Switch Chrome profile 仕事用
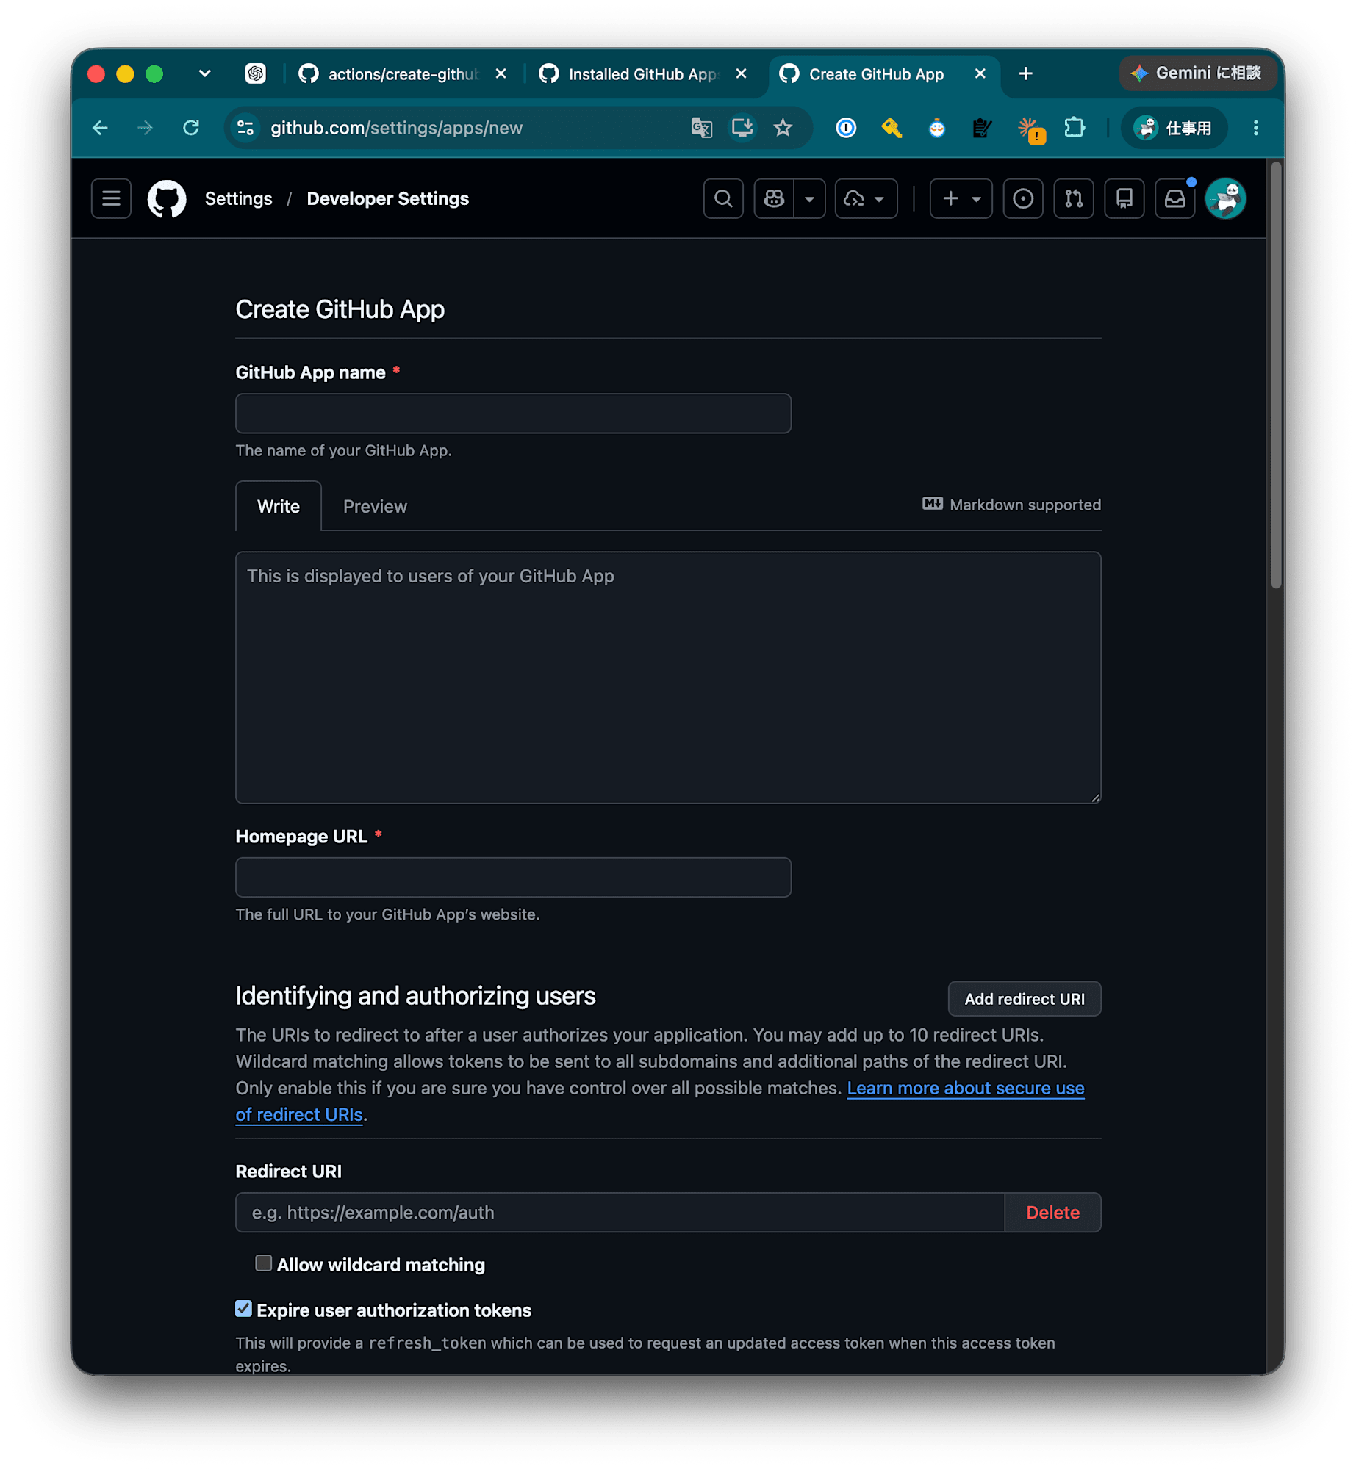The height and width of the screenshot is (1469, 1356). [x=1173, y=128]
